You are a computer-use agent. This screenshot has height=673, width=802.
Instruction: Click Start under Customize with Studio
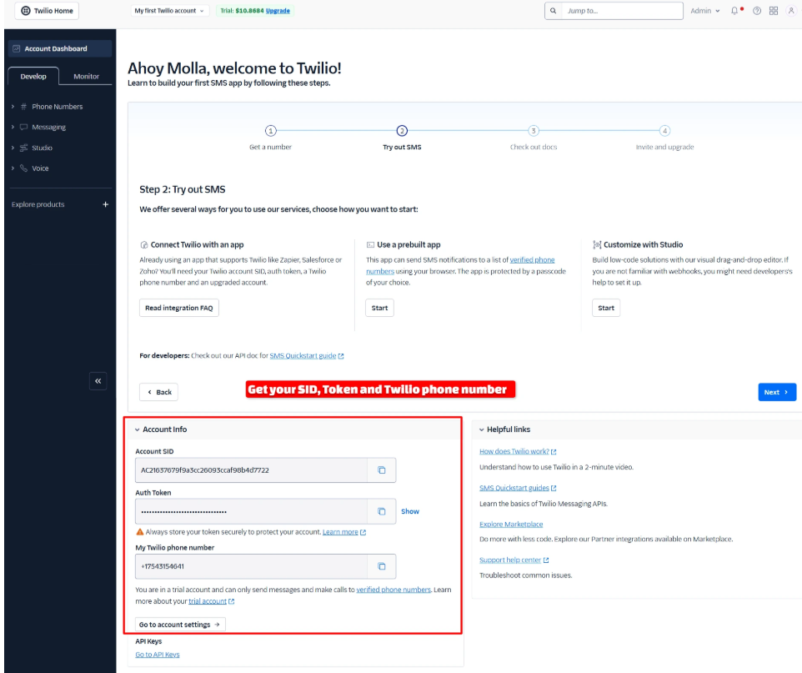606,308
